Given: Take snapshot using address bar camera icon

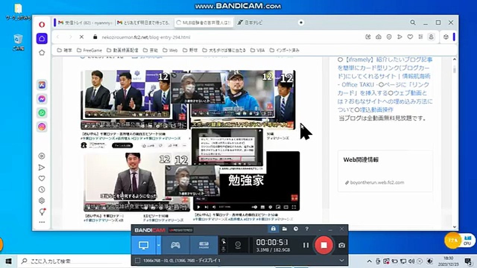Looking at the screenshot, I should tap(378, 37).
